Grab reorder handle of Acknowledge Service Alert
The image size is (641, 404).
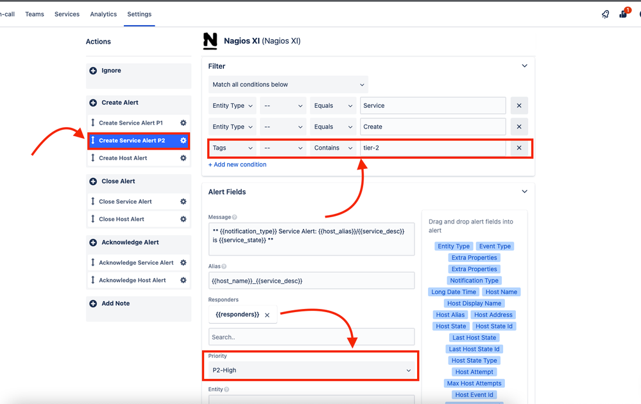point(93,262)
